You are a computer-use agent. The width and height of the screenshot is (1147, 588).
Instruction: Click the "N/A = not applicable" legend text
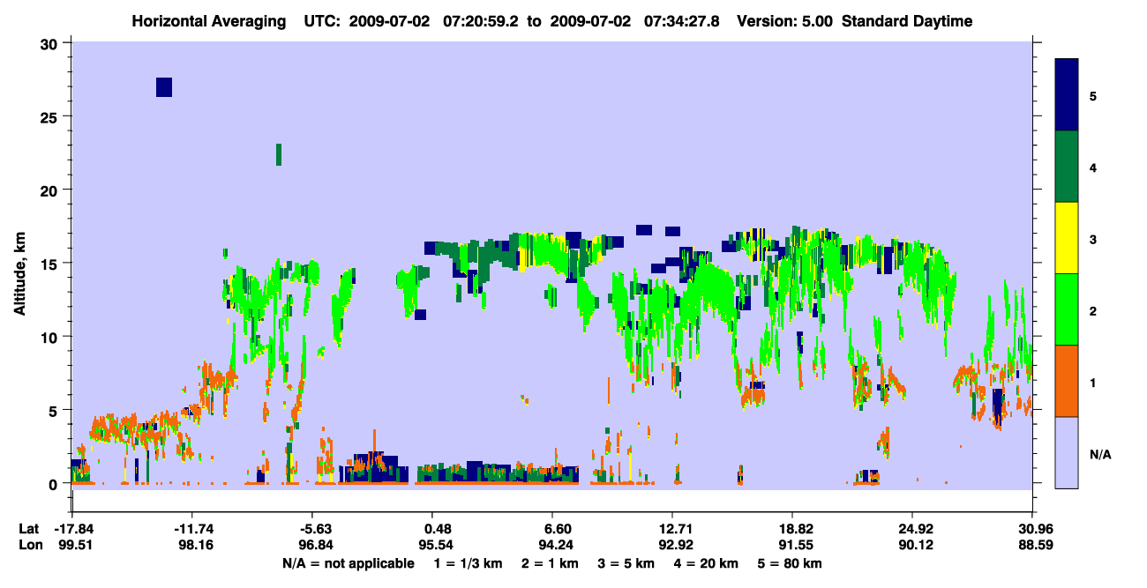pyautogui.click(x=348, y=563)
